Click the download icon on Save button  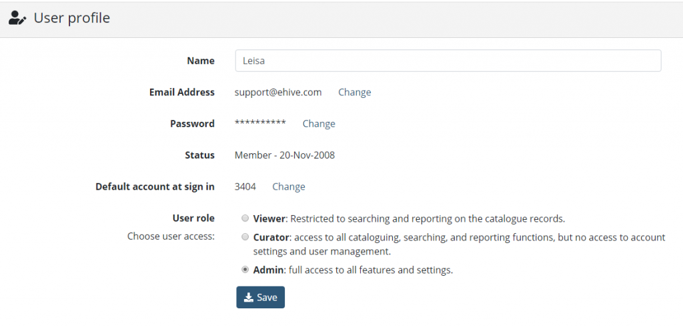point(248,298)
